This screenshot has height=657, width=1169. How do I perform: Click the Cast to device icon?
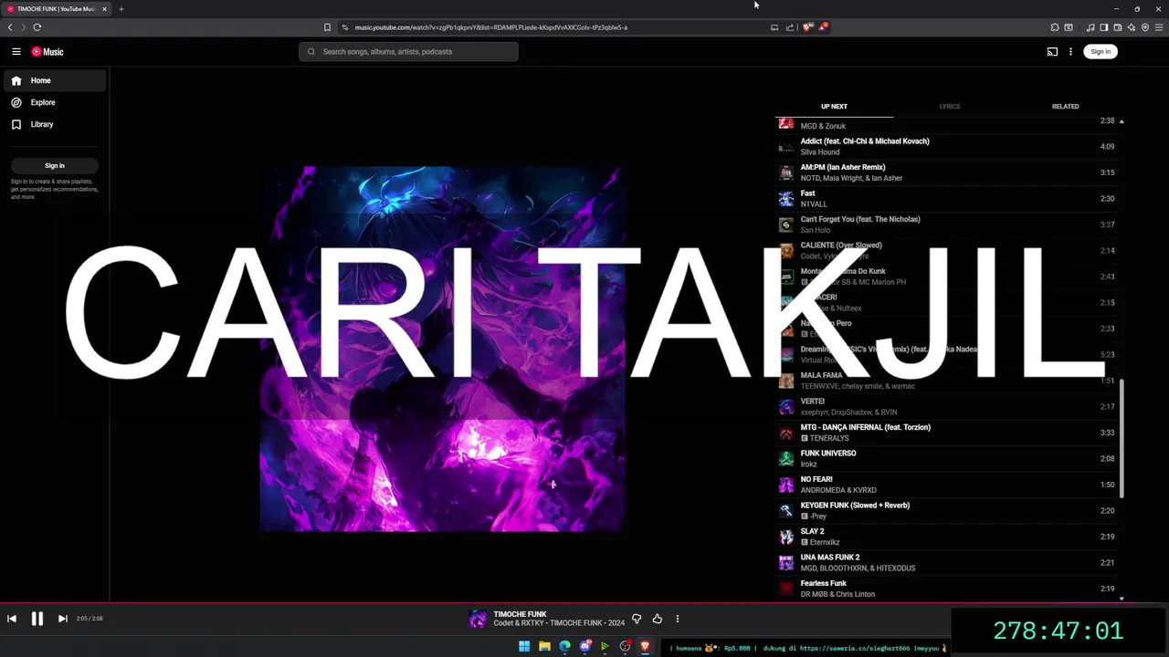pyautogui.click(x=1052, y=52)
